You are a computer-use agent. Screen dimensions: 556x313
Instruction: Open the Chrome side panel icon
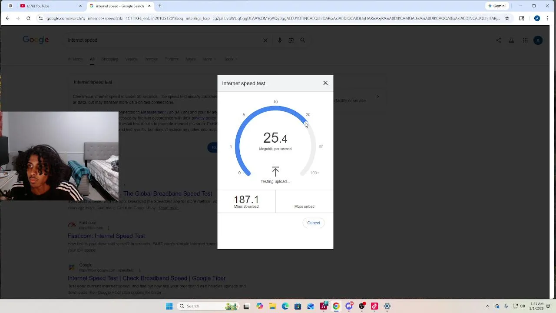tap(522, 18)
